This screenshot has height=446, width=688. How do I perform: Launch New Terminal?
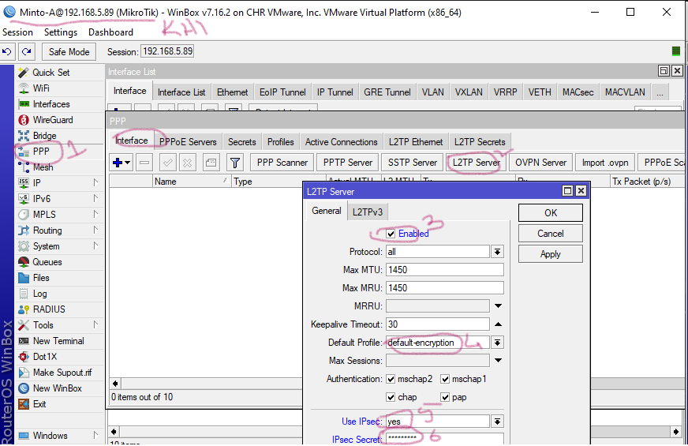pos(58,341)
